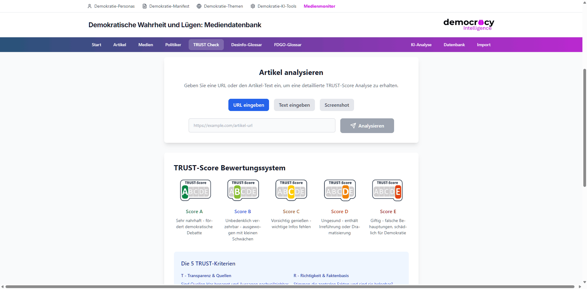The image size is (587, 289).
Task: Click the person icon beside Demokratie-Personas
Action: click(x=90, y=6)
